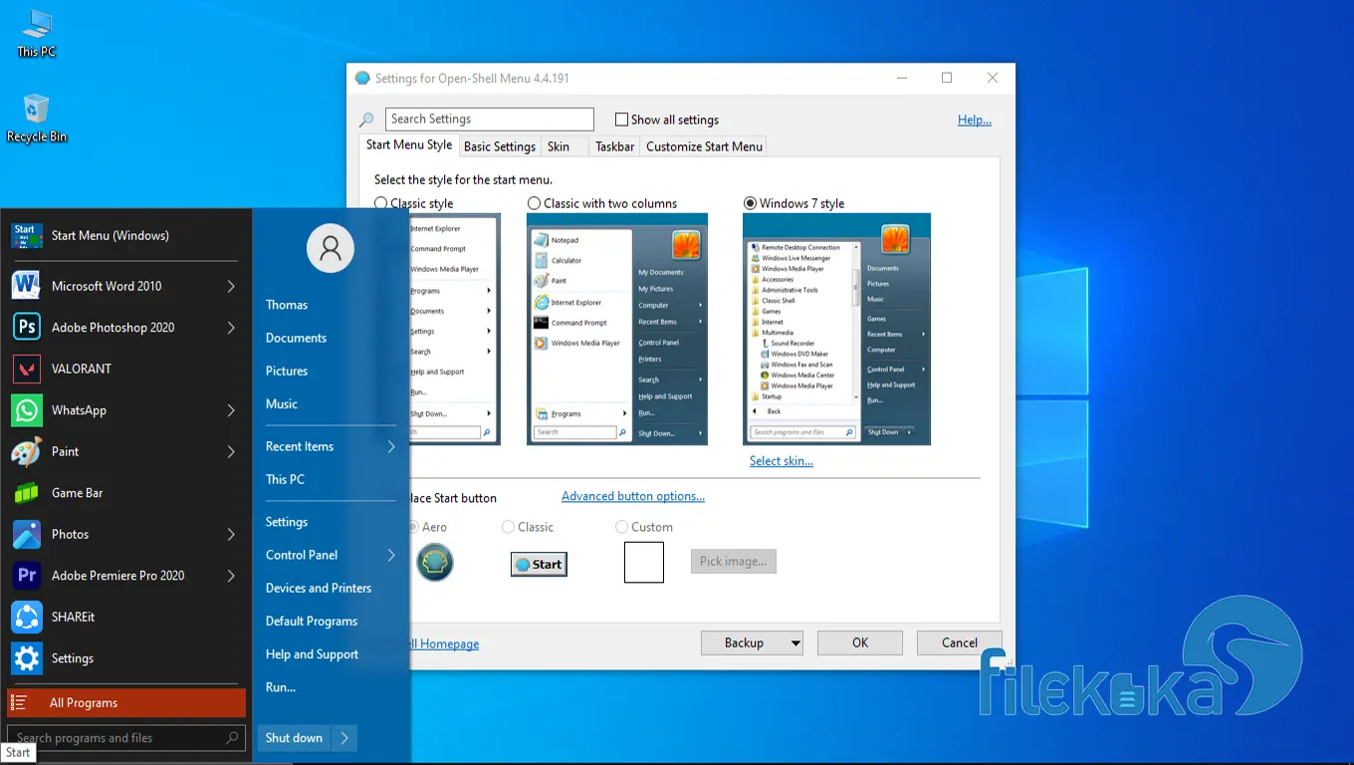Click the search magnifier in start menu
This screenshot has width=1354, height=765.
(232, 738)
